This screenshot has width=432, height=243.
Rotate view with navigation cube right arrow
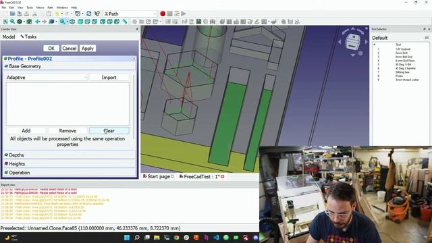pos(366,42)
